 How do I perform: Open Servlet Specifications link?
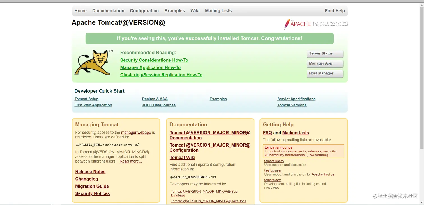coord(296,99)
